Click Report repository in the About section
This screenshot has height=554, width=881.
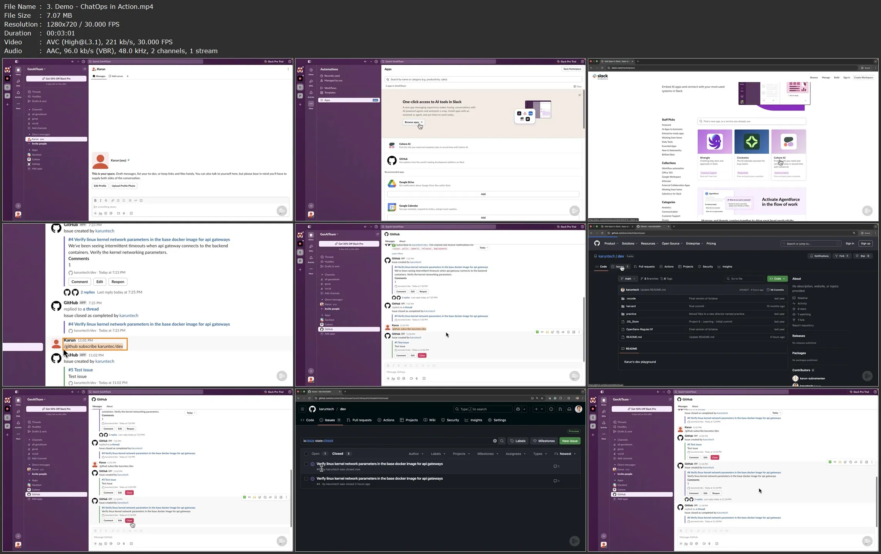(803, 326)
